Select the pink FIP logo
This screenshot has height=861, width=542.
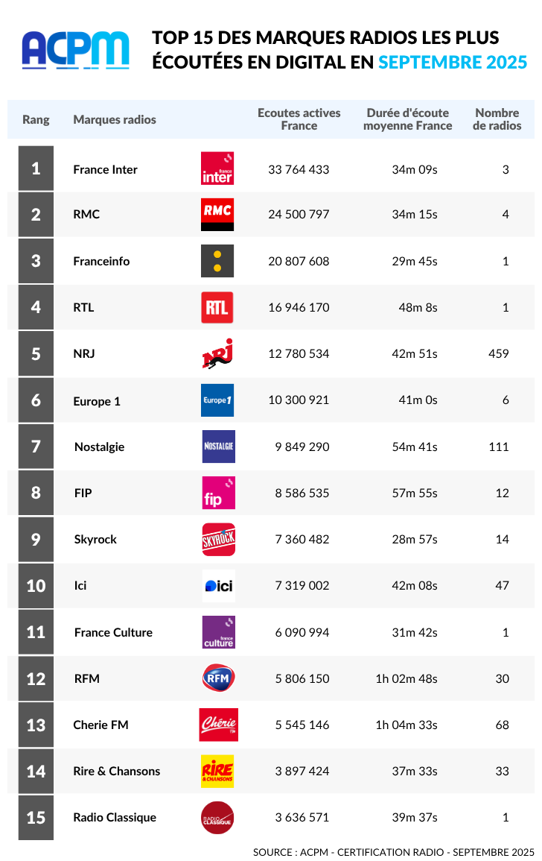coord(218,493)
